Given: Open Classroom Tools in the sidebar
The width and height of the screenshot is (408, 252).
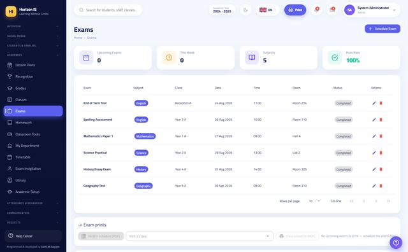Looking at the screenshot, I should click(33, 134).
